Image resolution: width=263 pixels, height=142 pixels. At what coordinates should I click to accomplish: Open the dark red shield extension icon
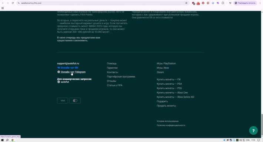193,3
